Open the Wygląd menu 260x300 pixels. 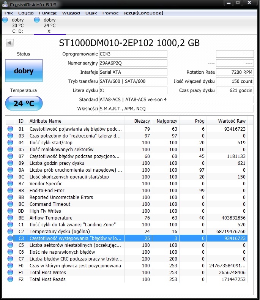[x=71, y=13]
